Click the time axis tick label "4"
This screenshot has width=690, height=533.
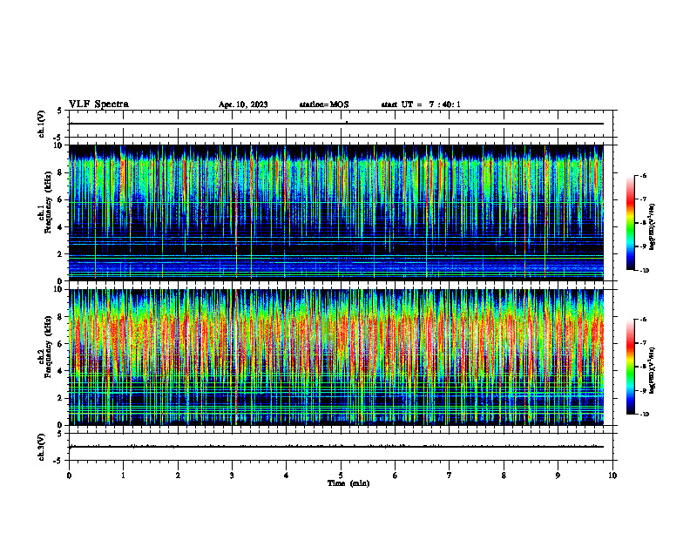[286, 476]
